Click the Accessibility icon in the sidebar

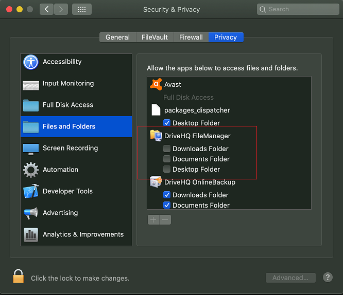click(x=30, y=62)
